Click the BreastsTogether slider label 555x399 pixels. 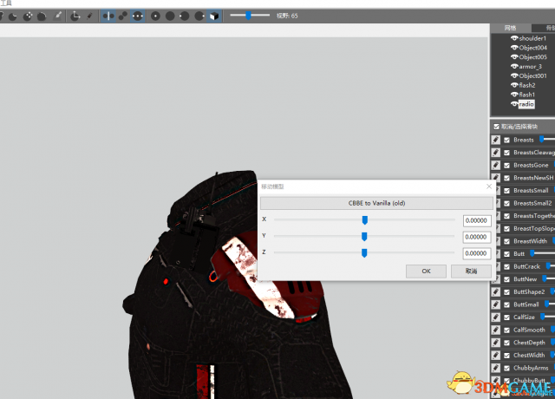534,216
